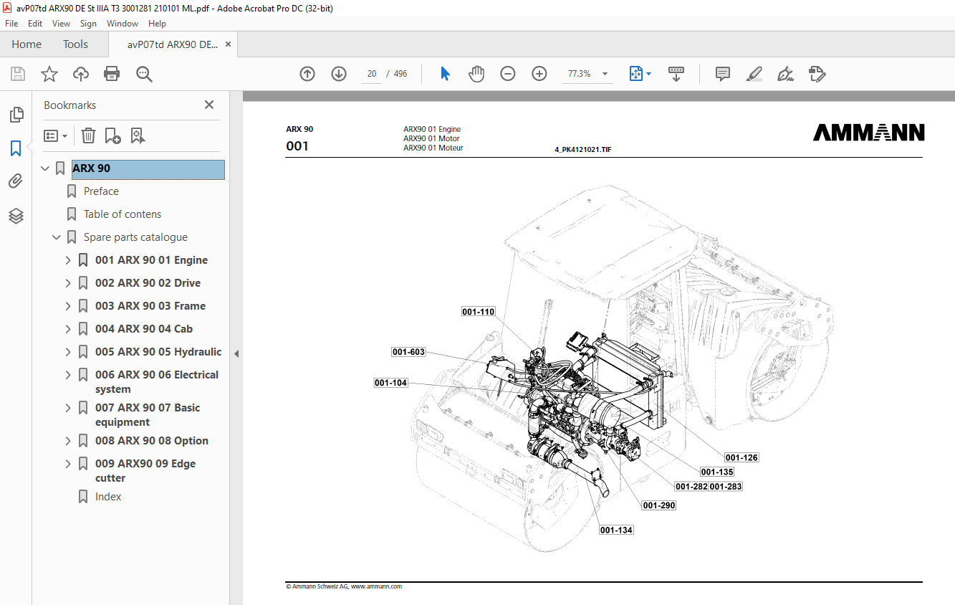Open the sign document tool
Viewport: 955px width, 605px height.
[x=785, y=74]
